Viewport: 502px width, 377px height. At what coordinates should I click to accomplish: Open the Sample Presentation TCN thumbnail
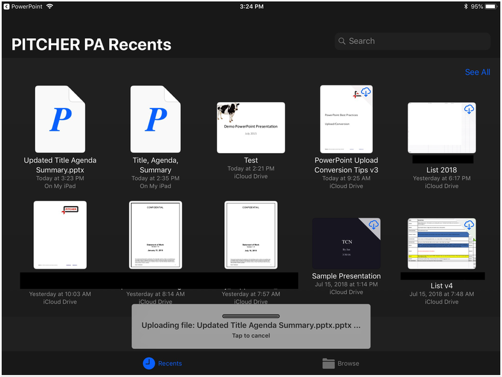point(345,243)
